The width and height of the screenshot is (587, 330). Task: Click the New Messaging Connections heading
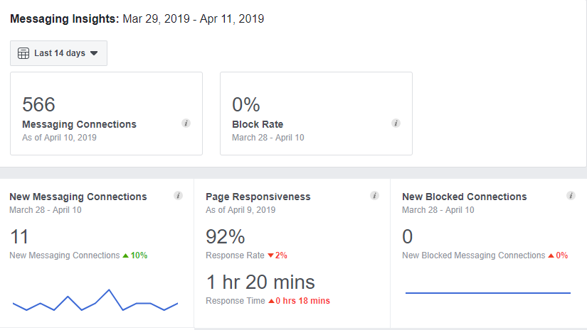(x=78, y=197)
